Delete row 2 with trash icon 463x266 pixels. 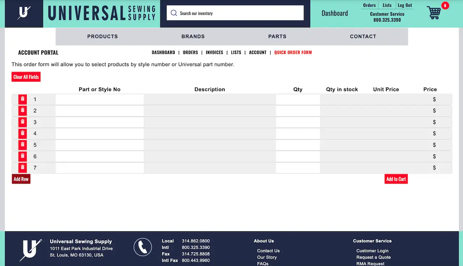point(22,111)
